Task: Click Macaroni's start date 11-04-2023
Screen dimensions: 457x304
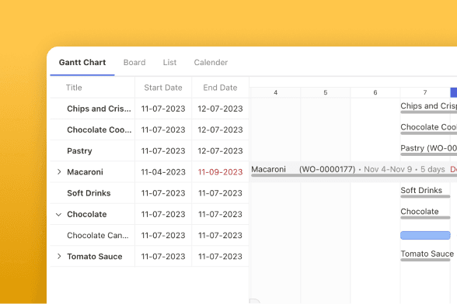Action: click(163, 172)
